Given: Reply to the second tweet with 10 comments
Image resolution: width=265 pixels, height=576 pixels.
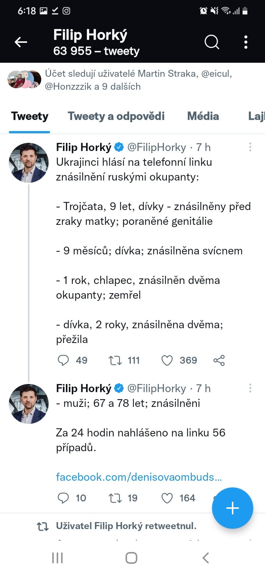Looking at the screenshot, I should coord(64,498).
